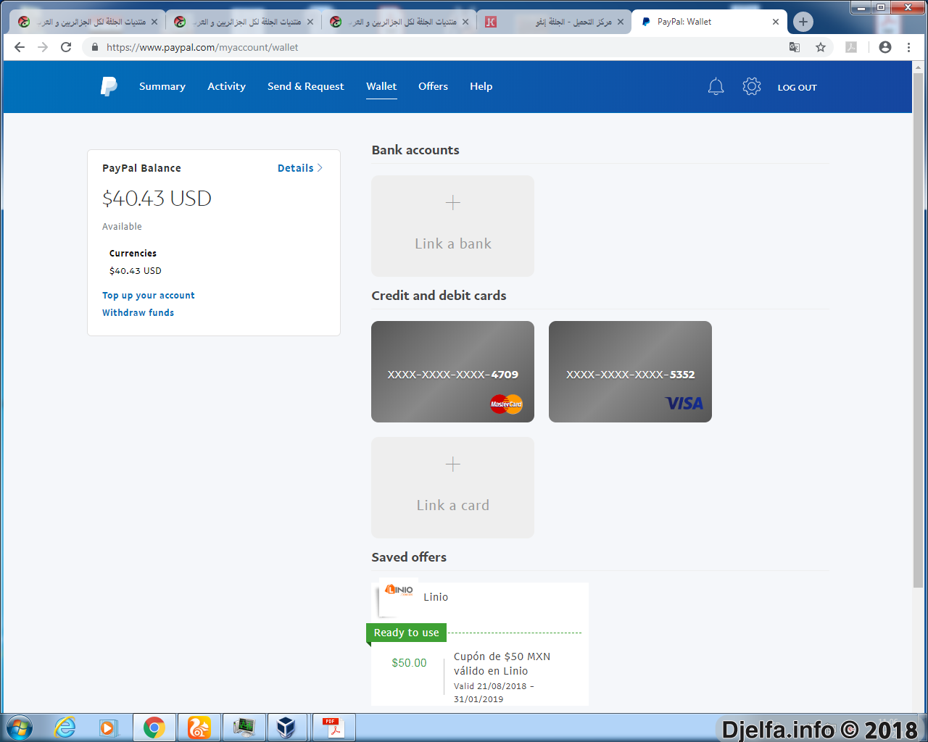This screenshot has height=742, width=928.
Task: Close the مركز التحميل tab
Action: (x=621, y=22)
